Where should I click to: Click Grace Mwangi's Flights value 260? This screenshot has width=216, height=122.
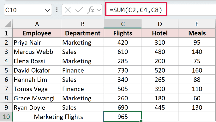tap(123, 98)
